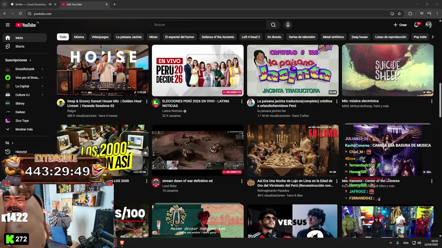Open options for Elecciones Perú 2026 video
442x248 pixels.
coord(241,102)
